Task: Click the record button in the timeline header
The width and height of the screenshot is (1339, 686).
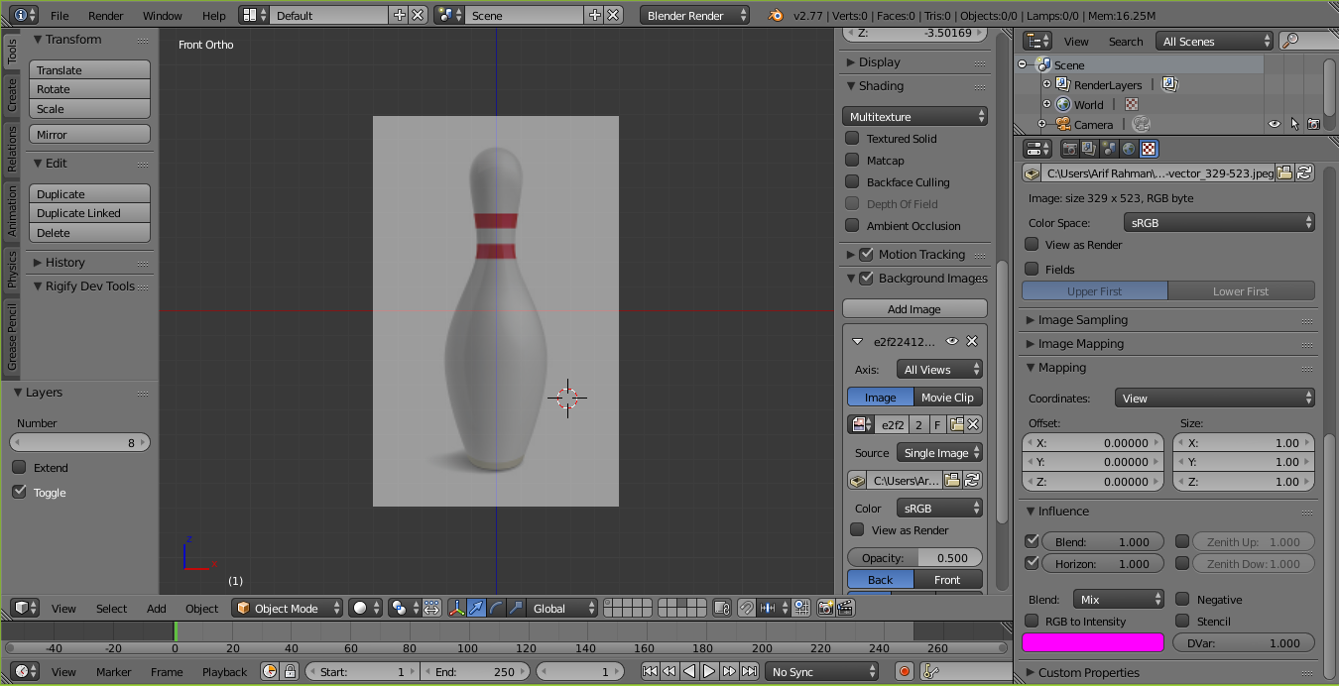Action: point(905,671)
